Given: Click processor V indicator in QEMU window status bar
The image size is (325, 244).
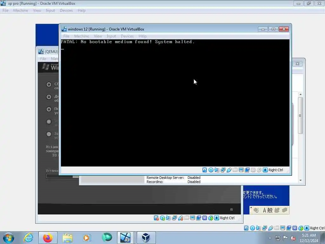Looking at the screenshot, I should tap(205, 218).
